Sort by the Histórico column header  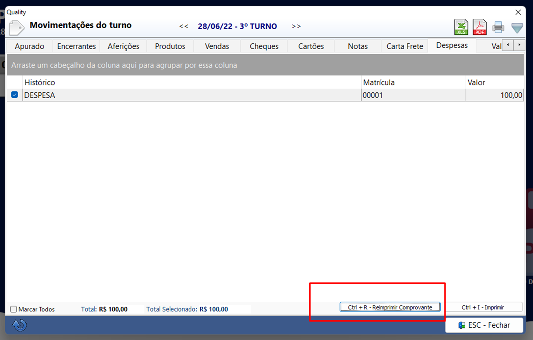192,82
